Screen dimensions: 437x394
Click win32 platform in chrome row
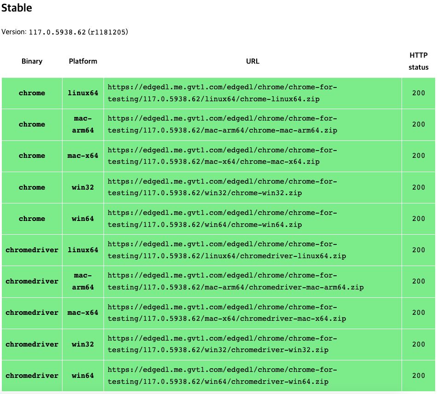pyautogui.click(x=83, y=187)
